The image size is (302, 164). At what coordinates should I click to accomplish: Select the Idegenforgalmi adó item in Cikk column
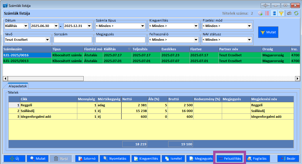tap(48, 117)
